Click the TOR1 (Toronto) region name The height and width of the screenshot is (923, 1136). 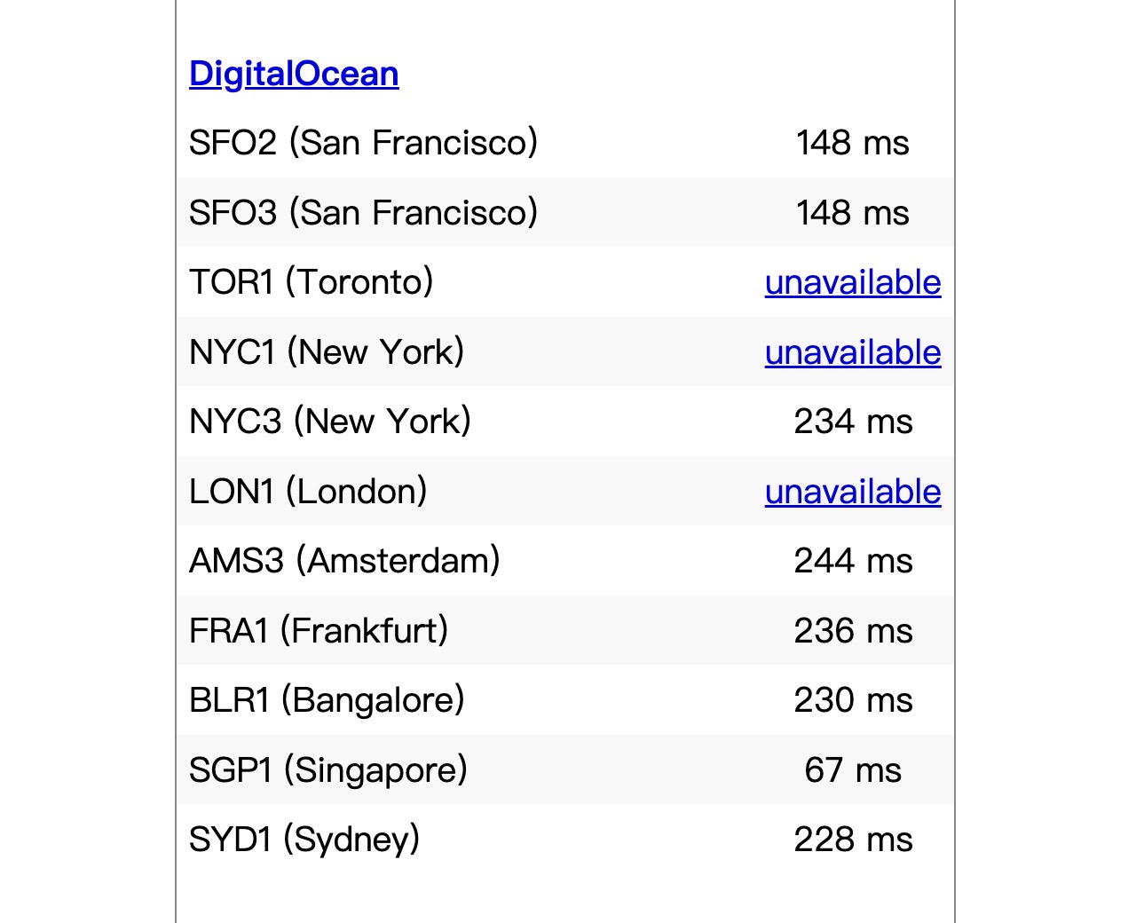[312, 282]
